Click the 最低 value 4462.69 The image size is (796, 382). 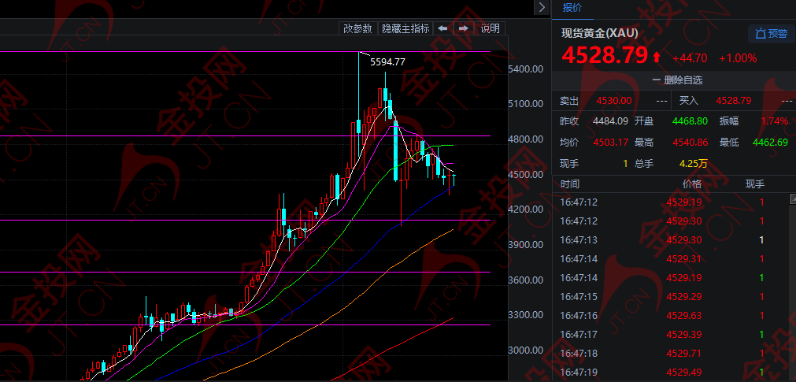click(771, 143)
